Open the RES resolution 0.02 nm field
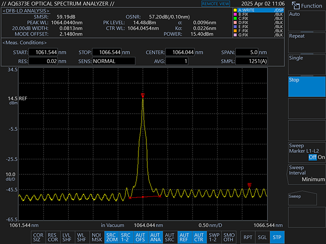 point(43,61)
